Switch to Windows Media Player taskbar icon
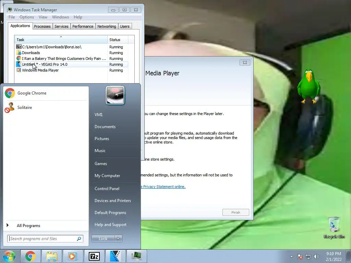Viewport: 351px width, 263px height. tap(73, 256)
